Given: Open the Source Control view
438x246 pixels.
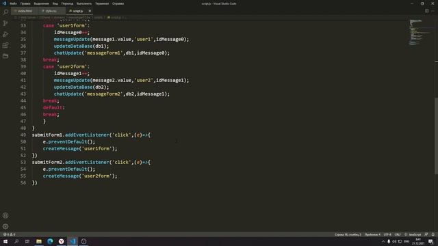Looking at the screenshot, I should click(5, 23).
